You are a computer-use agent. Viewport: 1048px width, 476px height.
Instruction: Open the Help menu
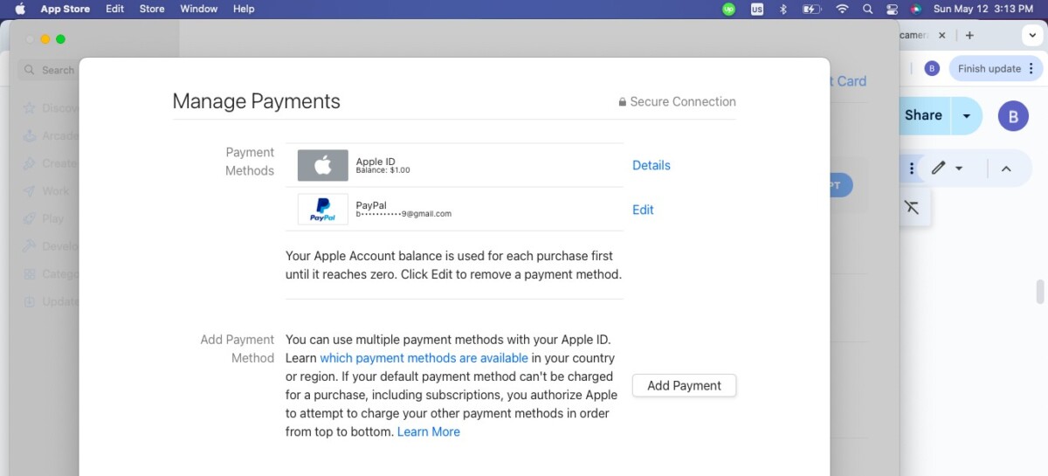tap(244, 9)
